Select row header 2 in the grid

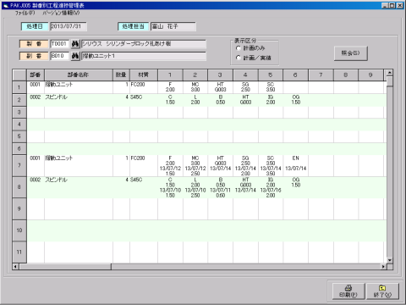[x=19, y=100]
